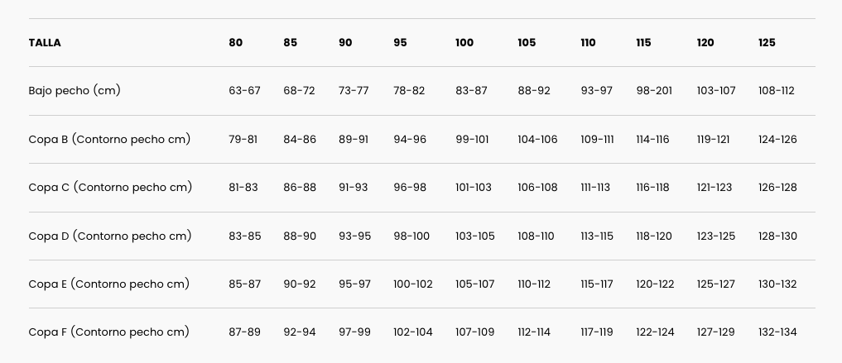Select Copa B value 99-101
Image resolution: width=842 pixels, height=363 pixels.
[x=474, y=139]
